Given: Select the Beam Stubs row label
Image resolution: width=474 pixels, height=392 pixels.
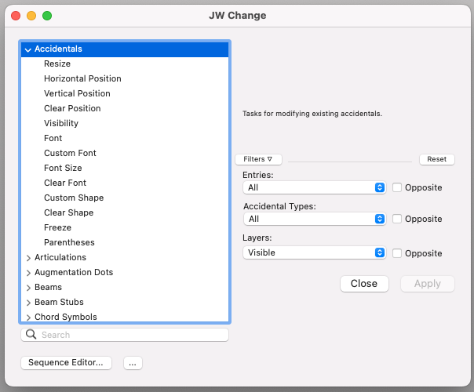Looking at the screenshot, I should tap(60, 302).
